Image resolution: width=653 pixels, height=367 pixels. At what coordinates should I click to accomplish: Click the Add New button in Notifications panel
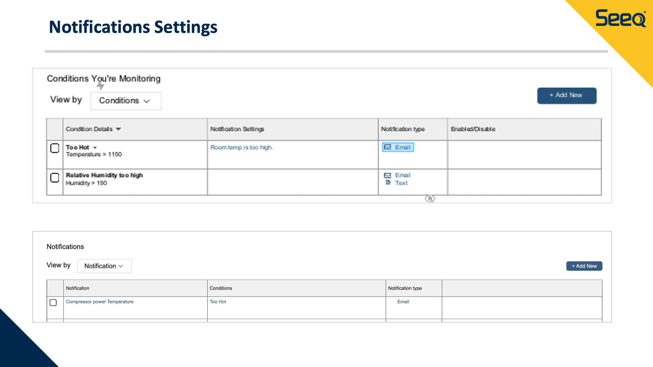(x=584, y=266)
